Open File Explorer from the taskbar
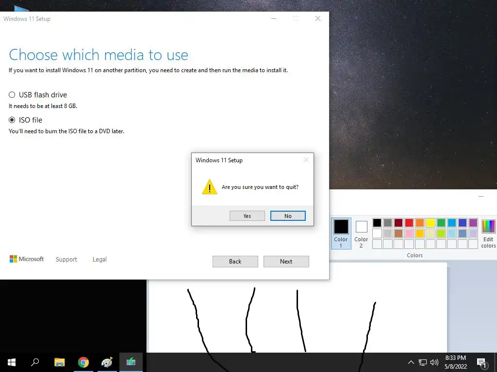497x372 pixels. click(59, 362)
